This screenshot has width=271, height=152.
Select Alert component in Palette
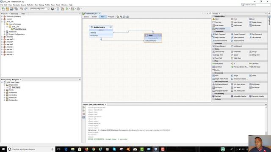216,19
